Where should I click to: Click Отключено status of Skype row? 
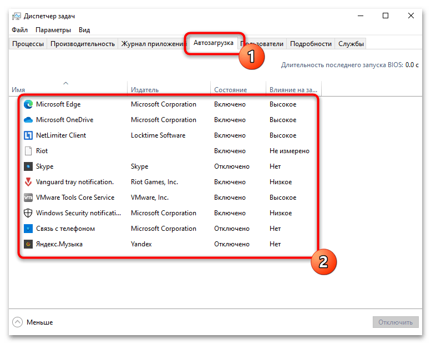[232, 166]
